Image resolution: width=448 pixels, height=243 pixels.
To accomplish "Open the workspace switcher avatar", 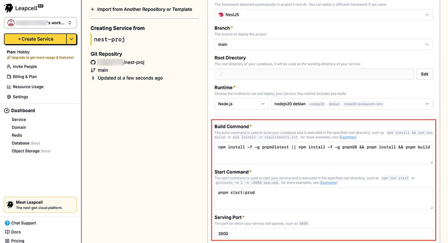I will [x=11, y=23].
